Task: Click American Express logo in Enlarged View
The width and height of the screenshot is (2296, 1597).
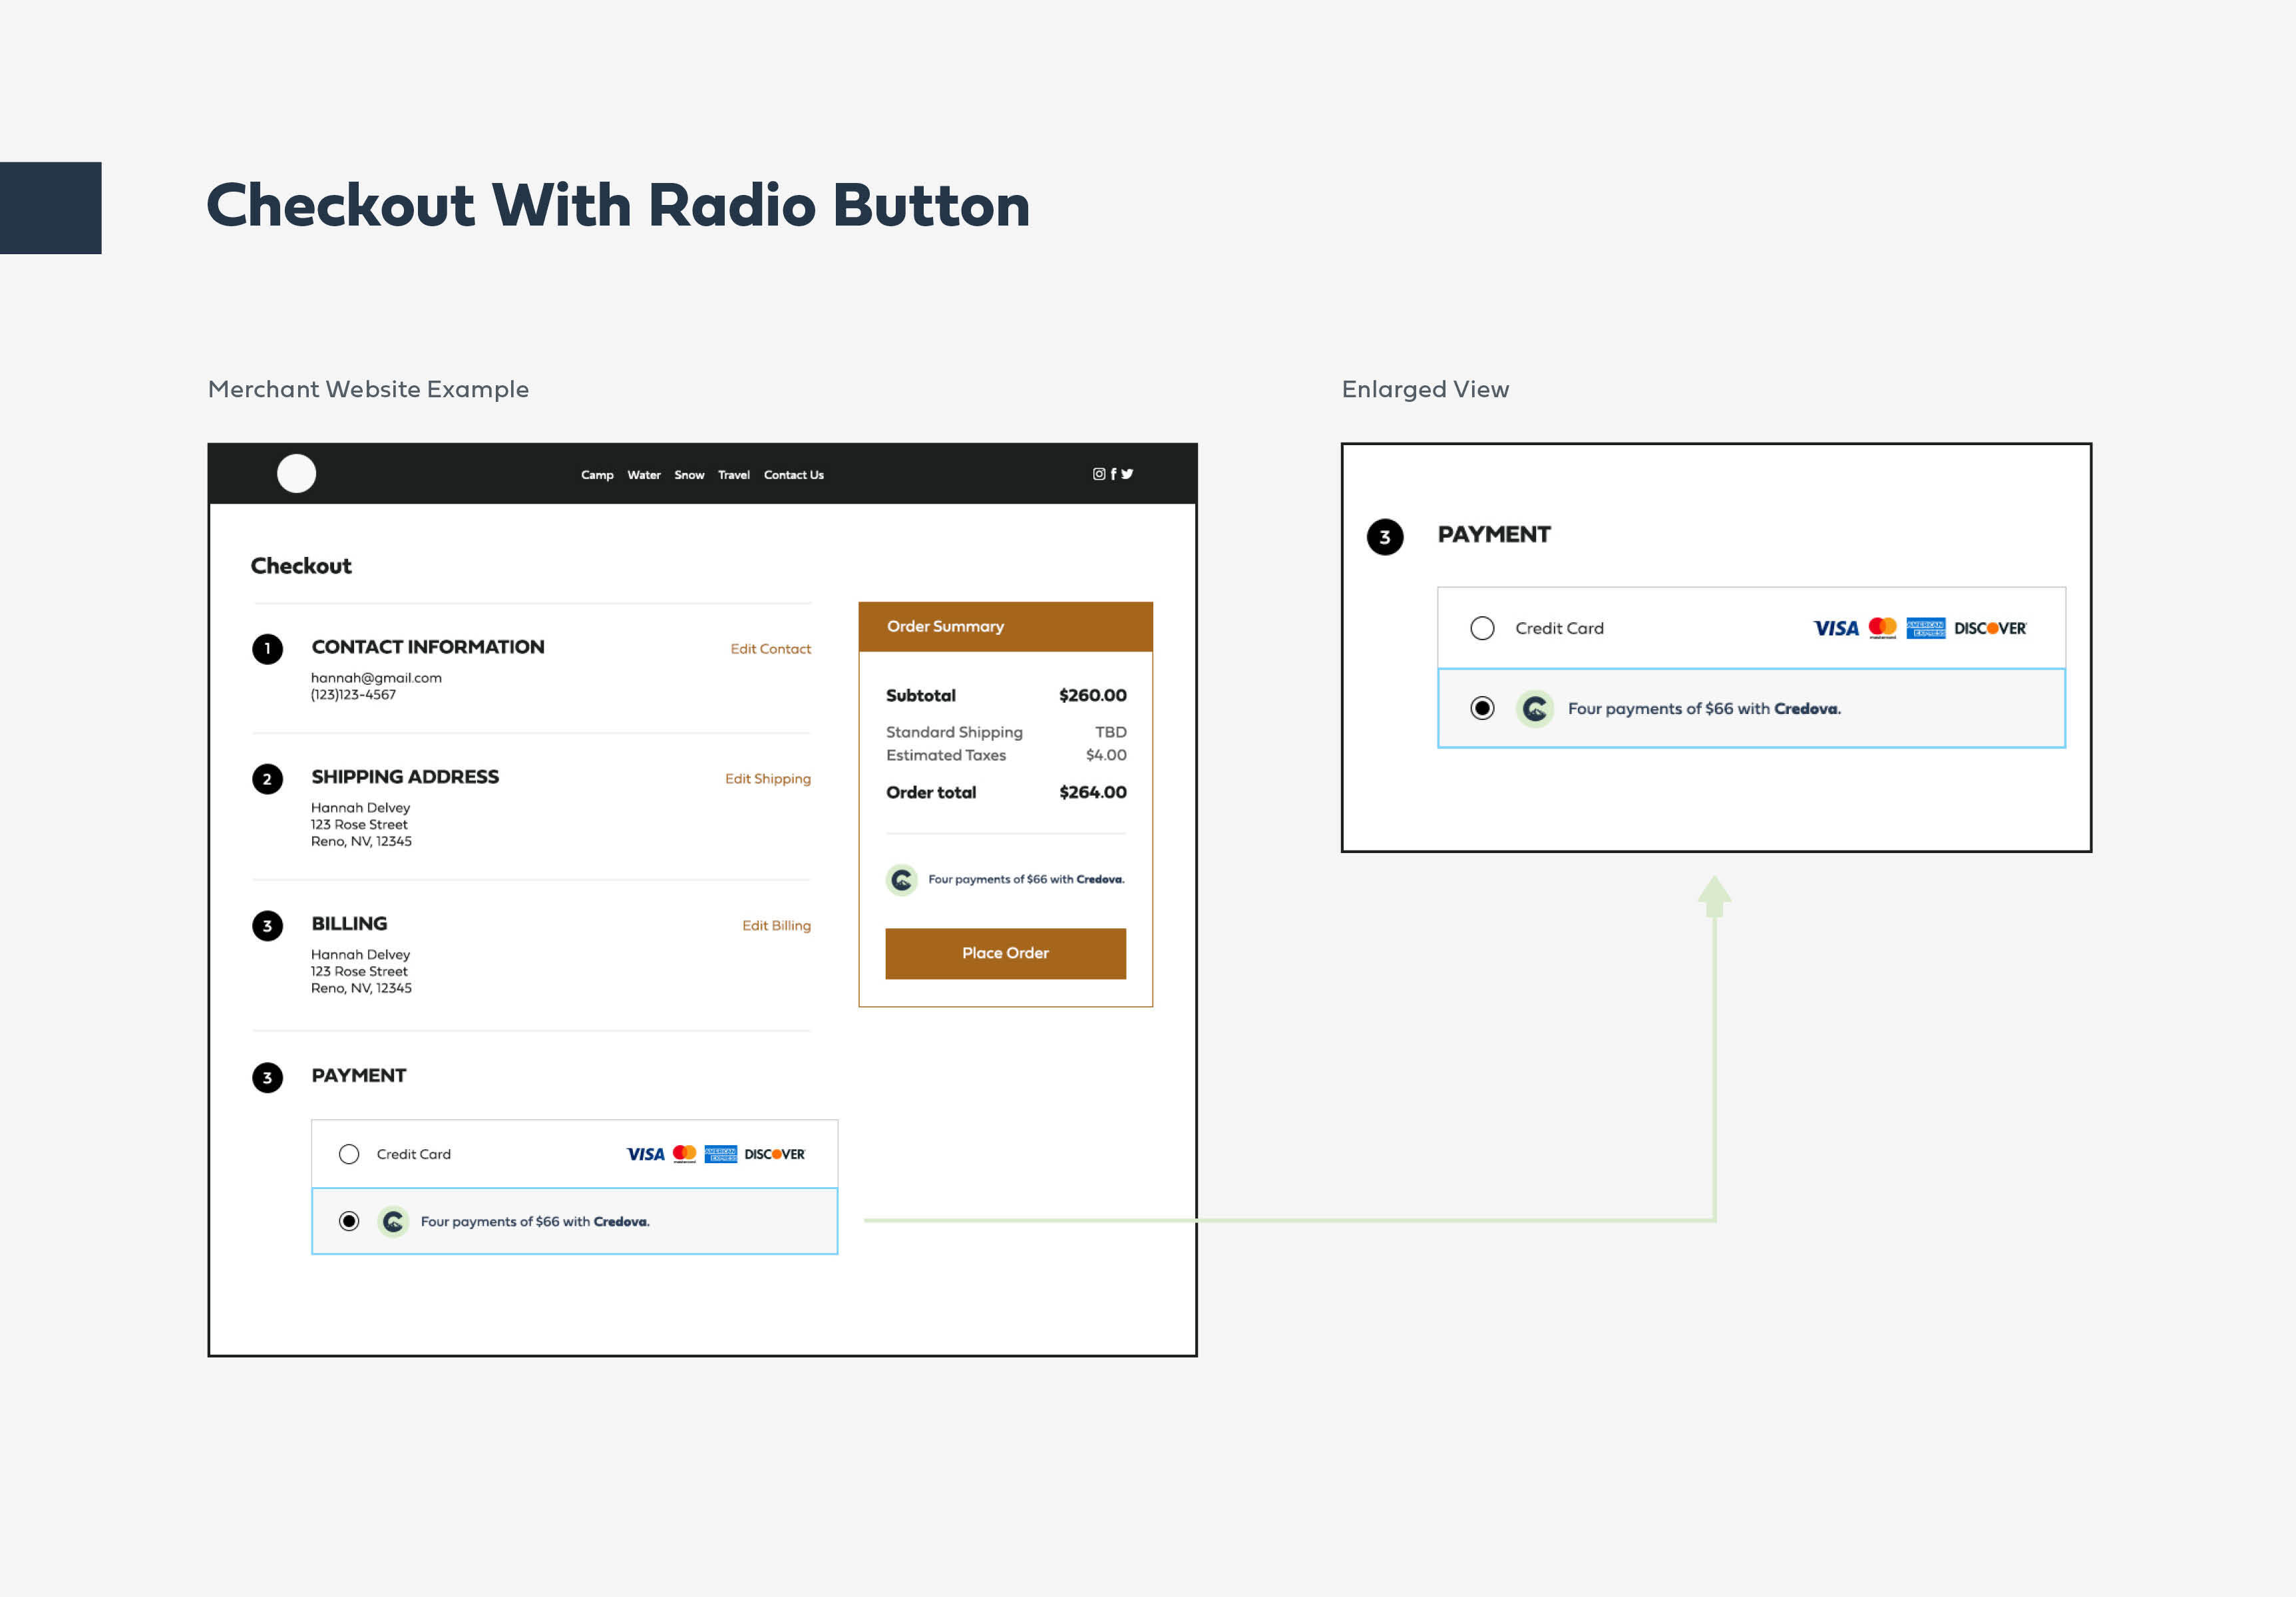Action: pyautogui.click(x=1926, y=628)
